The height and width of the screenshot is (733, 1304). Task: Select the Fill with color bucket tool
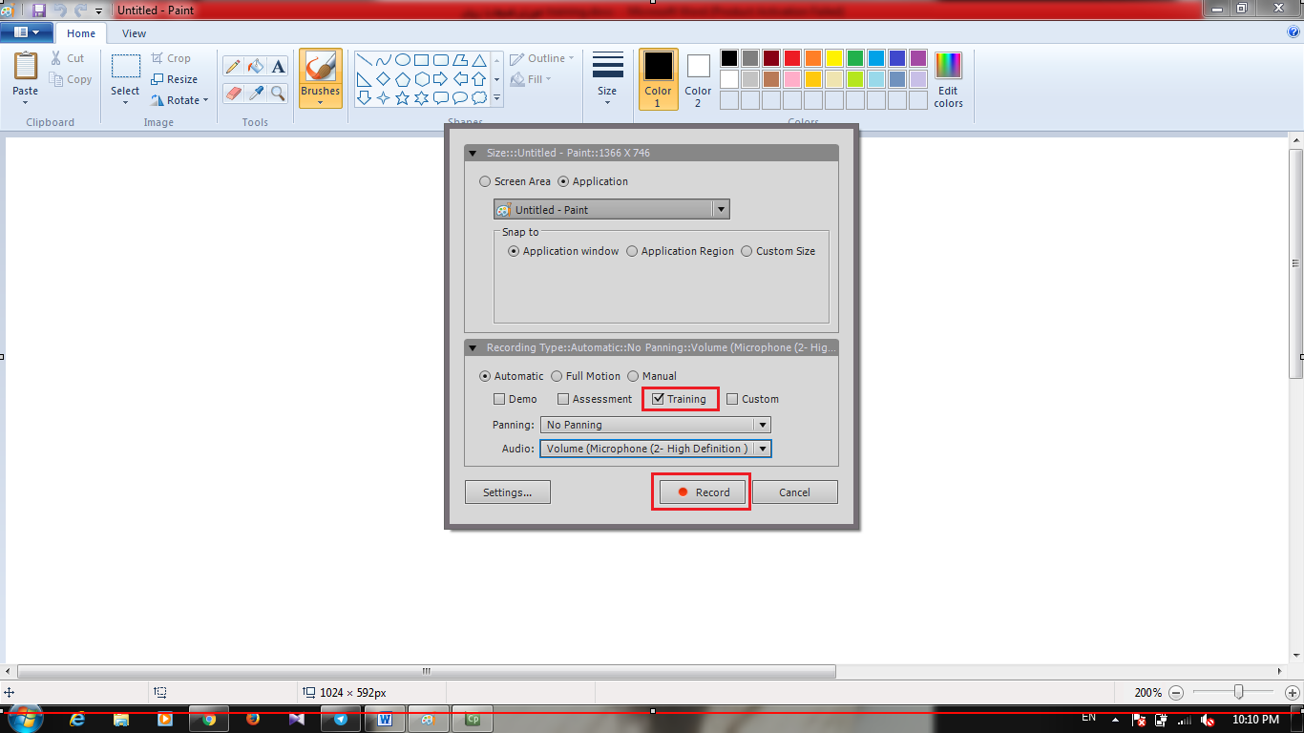coord(255,66)
